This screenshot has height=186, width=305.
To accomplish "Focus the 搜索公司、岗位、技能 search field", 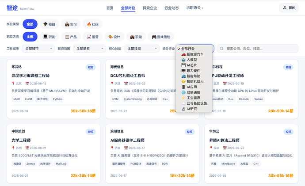I will [258, 49].
